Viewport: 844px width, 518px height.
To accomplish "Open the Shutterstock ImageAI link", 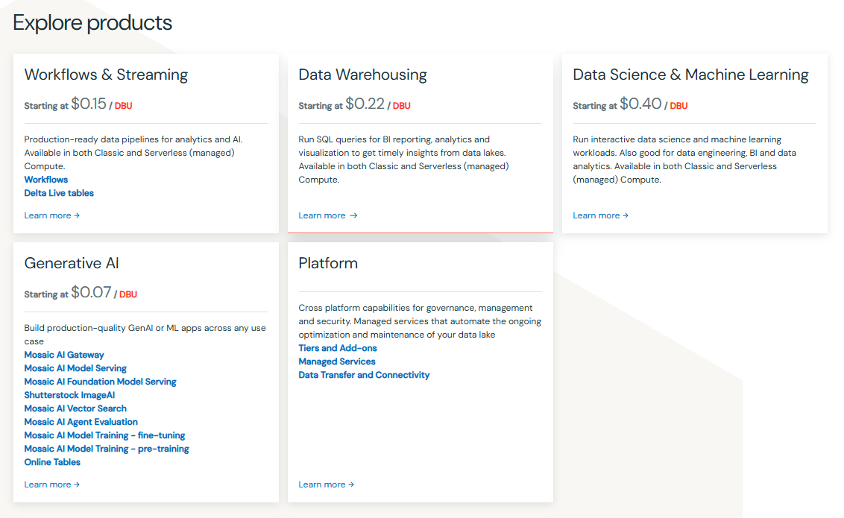I will tap(69, 394).
